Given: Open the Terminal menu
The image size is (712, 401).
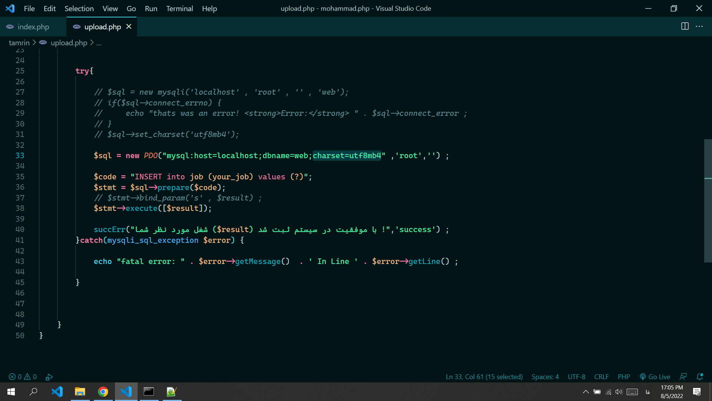Looking at the screenshot, I should (x=179, y=9).
